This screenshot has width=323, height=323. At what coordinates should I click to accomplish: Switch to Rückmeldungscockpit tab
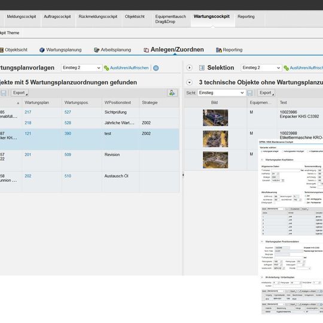[x=98, y=17]
